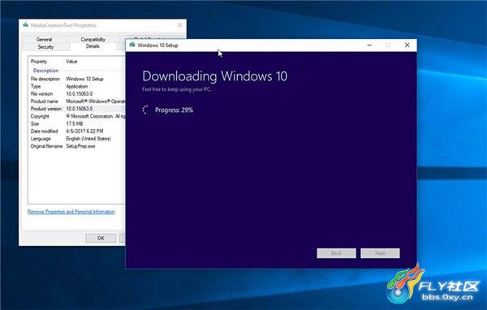Screen dimensions: 487x310
Task: Click the disabled maximize button in Setup
Action: 388,45
